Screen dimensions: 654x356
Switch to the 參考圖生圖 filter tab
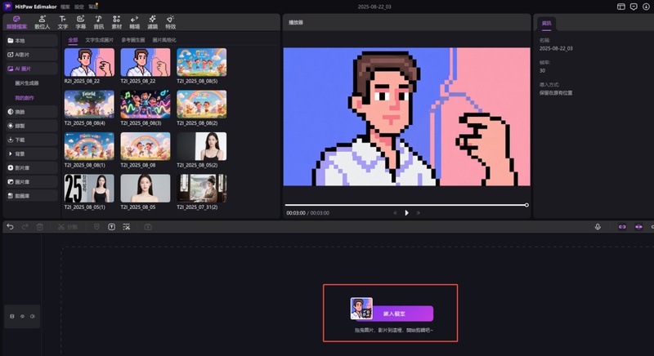pyautogui.click(x=133, y=40)
